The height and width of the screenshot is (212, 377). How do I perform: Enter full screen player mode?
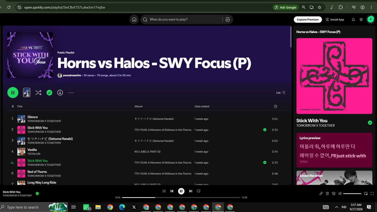coord(372,194)
